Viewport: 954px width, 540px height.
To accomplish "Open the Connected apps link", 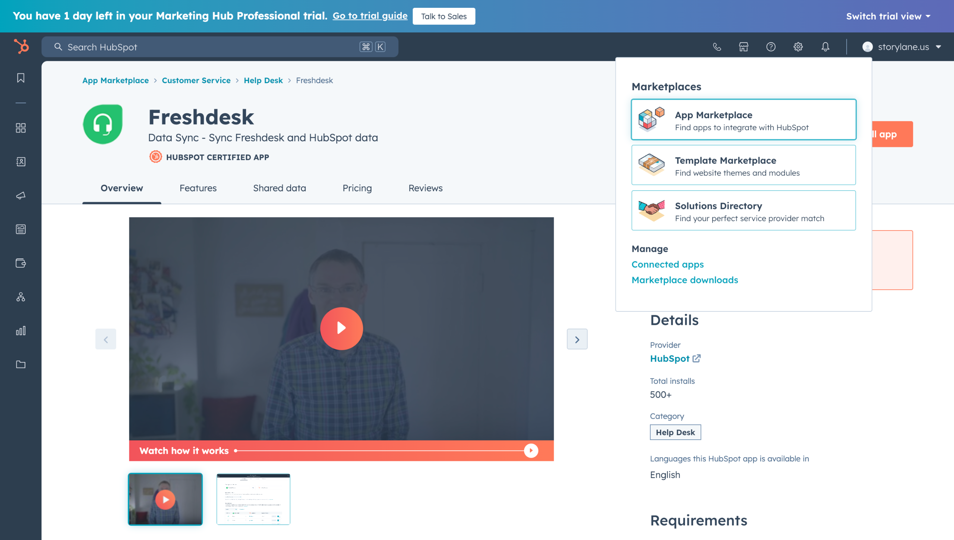I will pyautogui.click(x=667, y=264).
